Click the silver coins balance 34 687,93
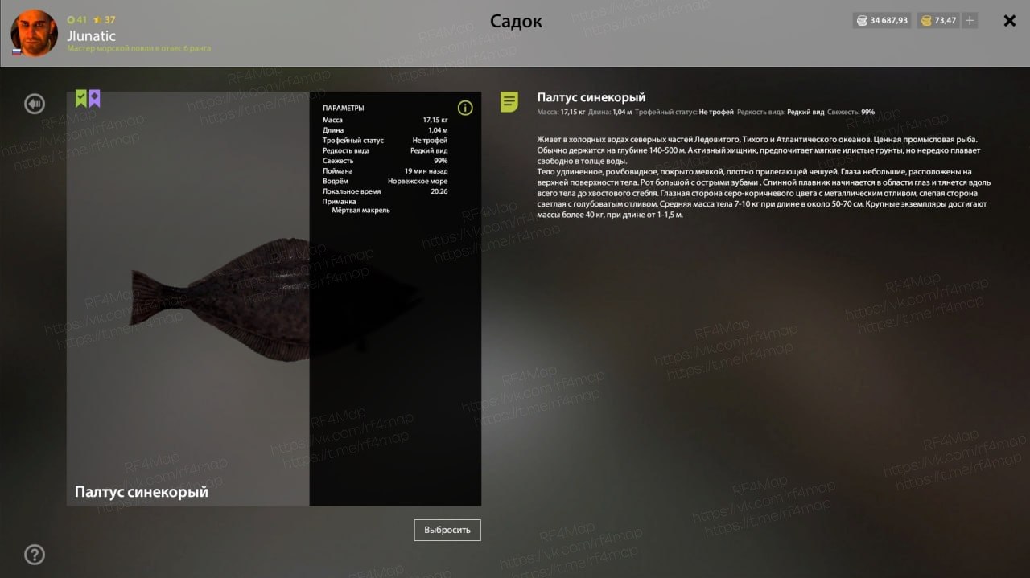 882,20
